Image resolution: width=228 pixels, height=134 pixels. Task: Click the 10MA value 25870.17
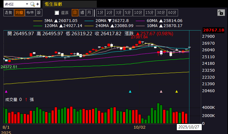point(173,26)
